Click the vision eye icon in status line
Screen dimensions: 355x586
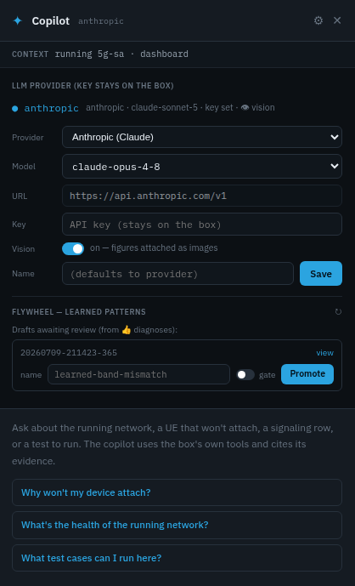click(x=245, y=108)
